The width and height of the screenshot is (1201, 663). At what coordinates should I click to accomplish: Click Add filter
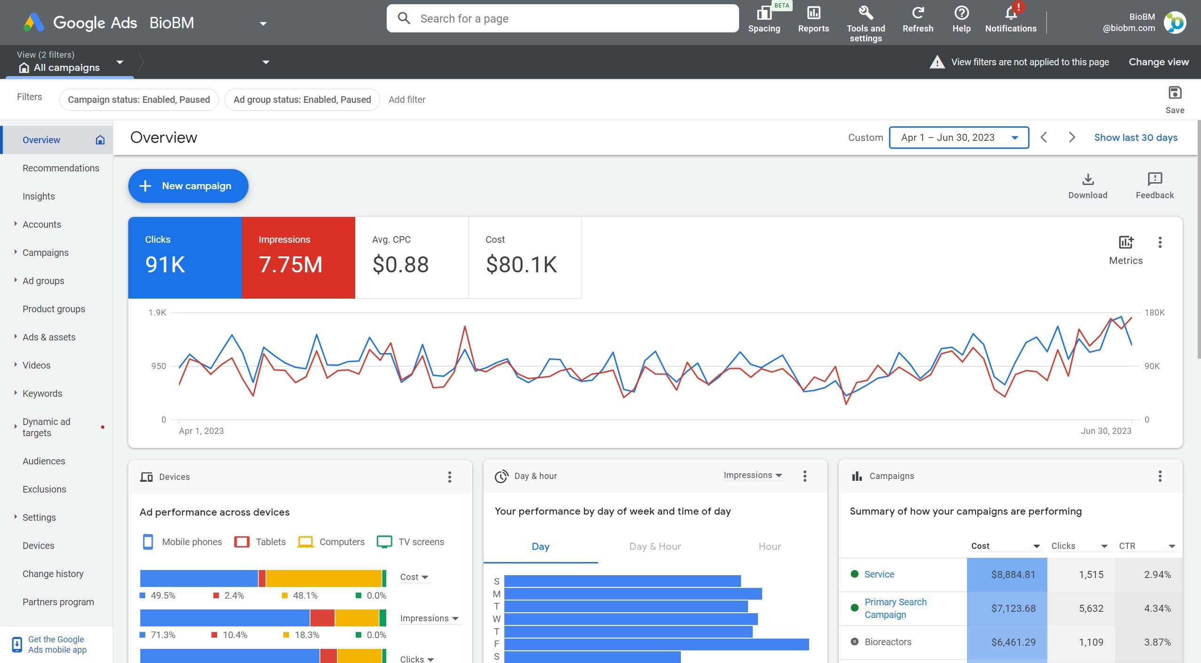tap(407, 100)
